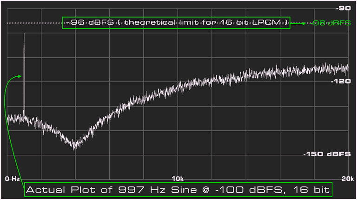Click the word 'theoretical' in top annotation
Viewport: 357px width, 200px height.
point(150,22)
